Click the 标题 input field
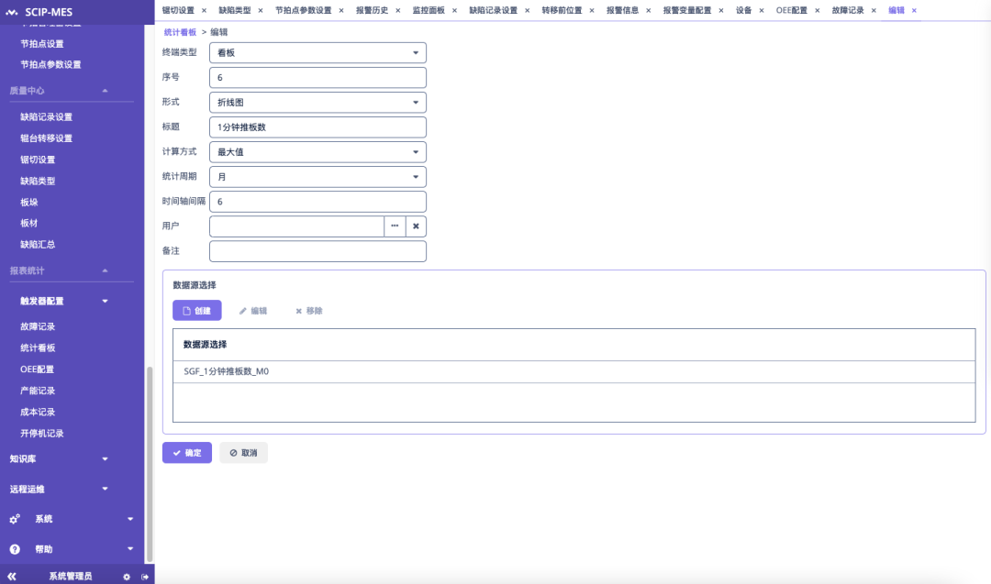991x584 pixels. tap(317, 127)
